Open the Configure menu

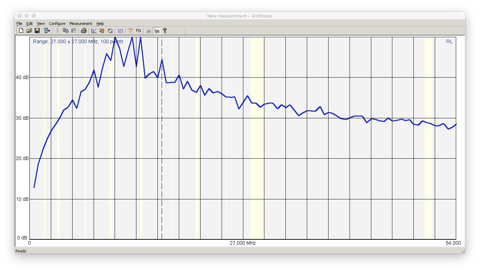click(x=57, y=24)
